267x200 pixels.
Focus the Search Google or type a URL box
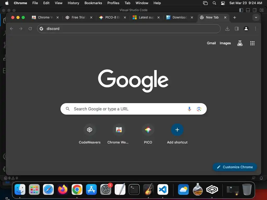click(133, 109)
